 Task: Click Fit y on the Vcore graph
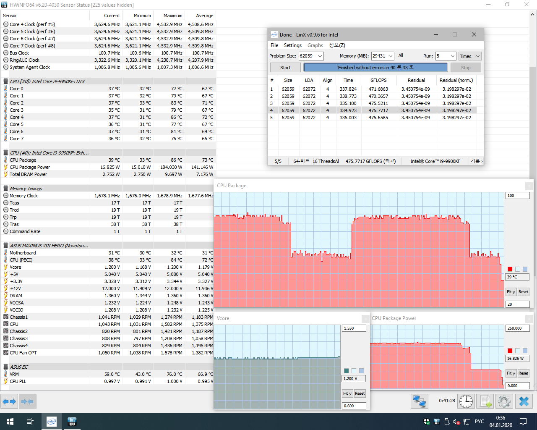pos(347,393)
